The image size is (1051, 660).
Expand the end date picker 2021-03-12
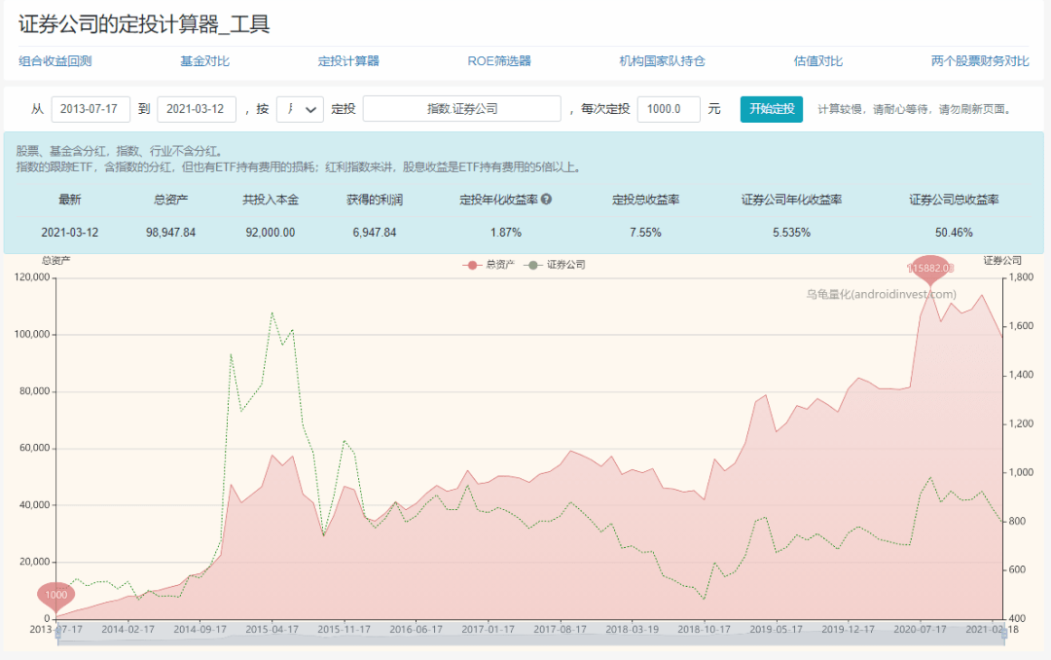[198, 109]
